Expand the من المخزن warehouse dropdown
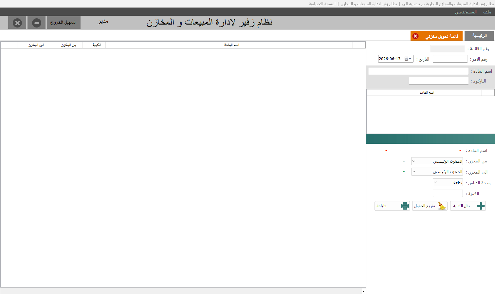This screenshot has height=295, width=495. 414,161
